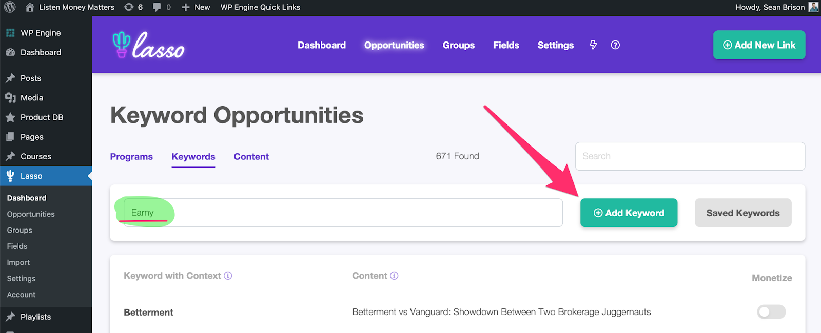
Task: Click the Betterment keyword text
Action: (148, 313)
